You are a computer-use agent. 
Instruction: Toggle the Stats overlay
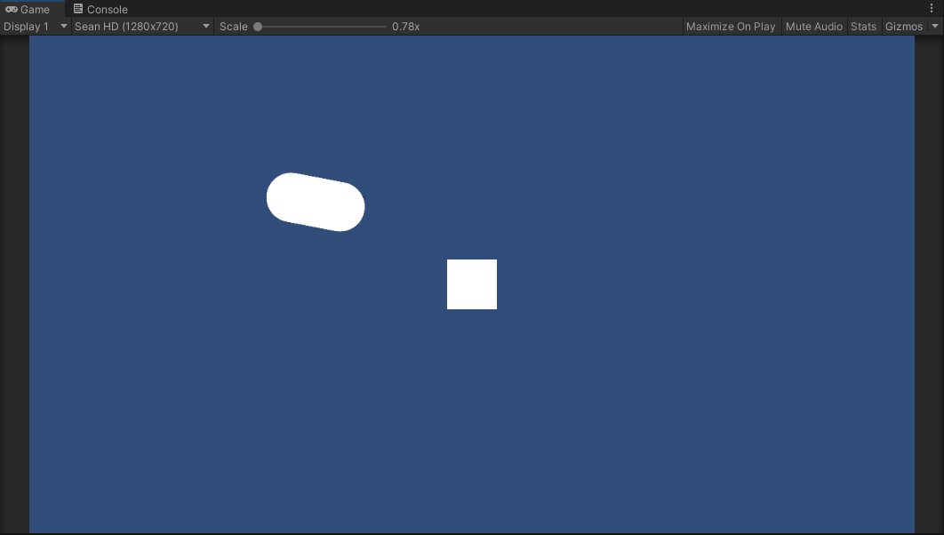tap(863, 27)
